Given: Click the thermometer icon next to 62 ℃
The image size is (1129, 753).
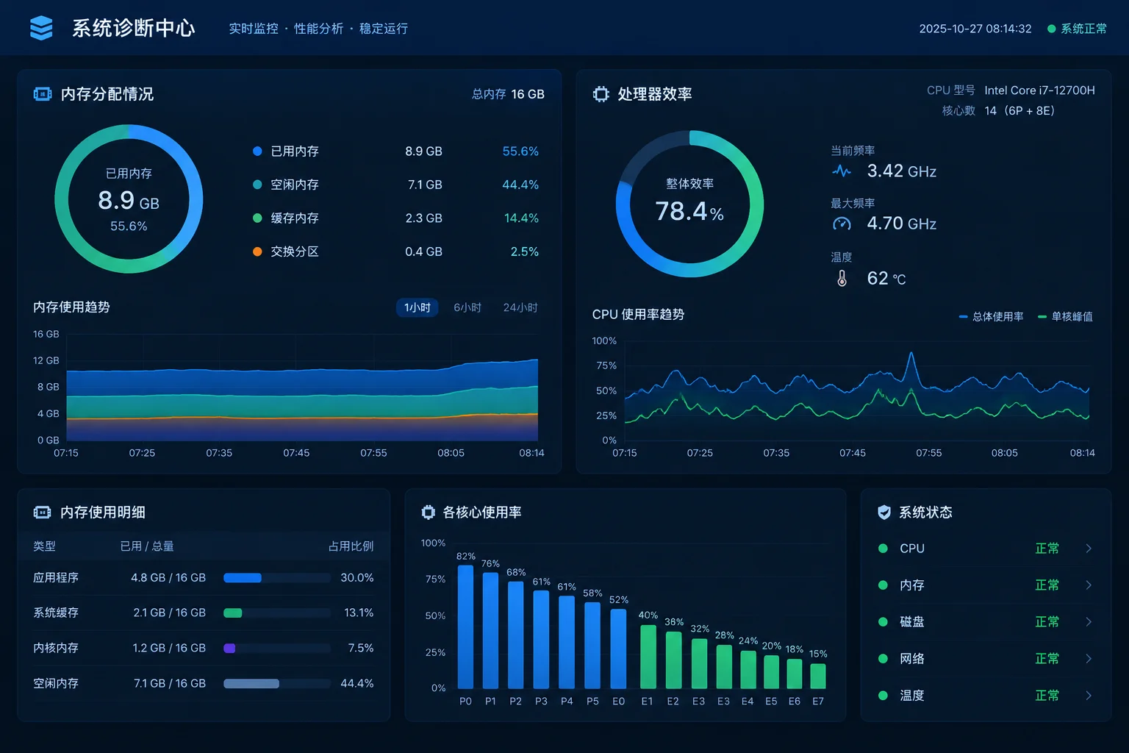Looking at the screenshot, I should tap(842, 278).
